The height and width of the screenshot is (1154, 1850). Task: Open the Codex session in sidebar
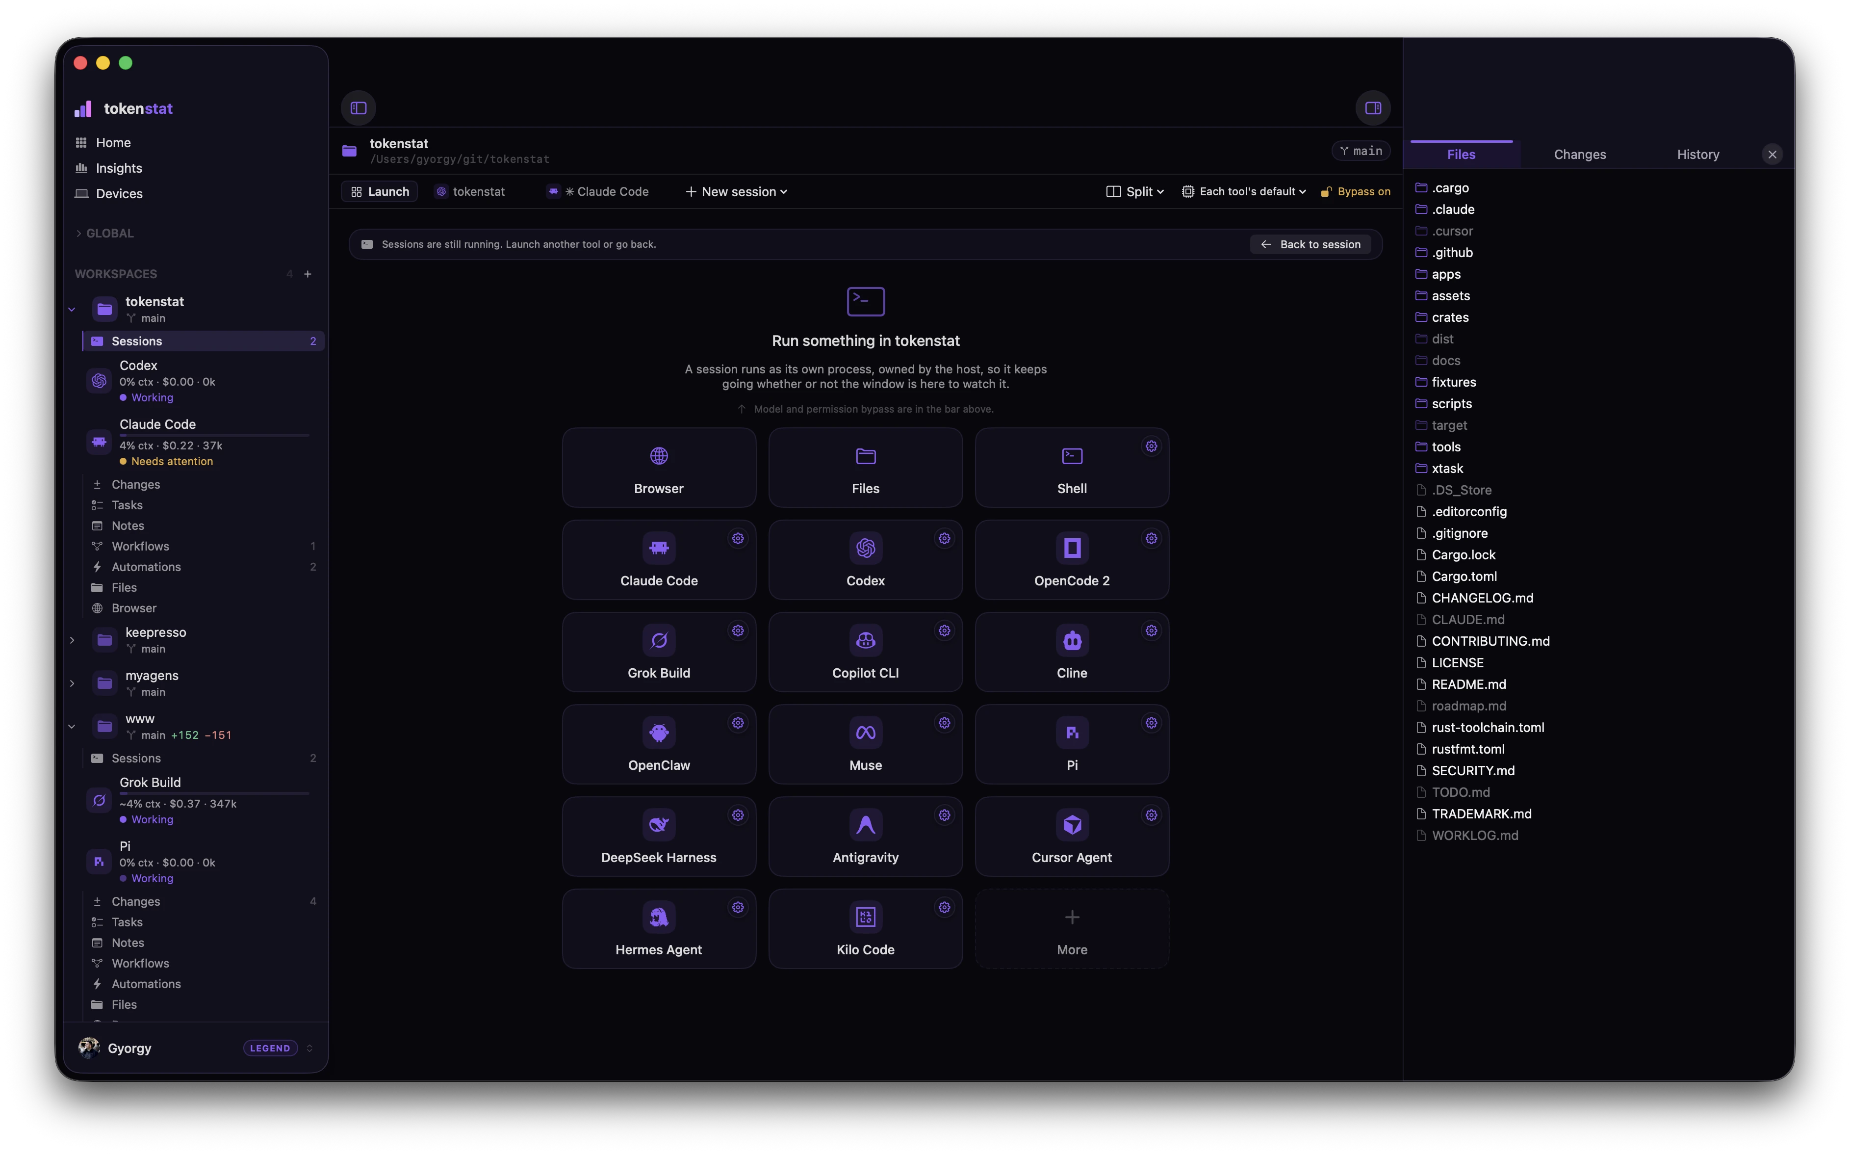click(203, 381)
